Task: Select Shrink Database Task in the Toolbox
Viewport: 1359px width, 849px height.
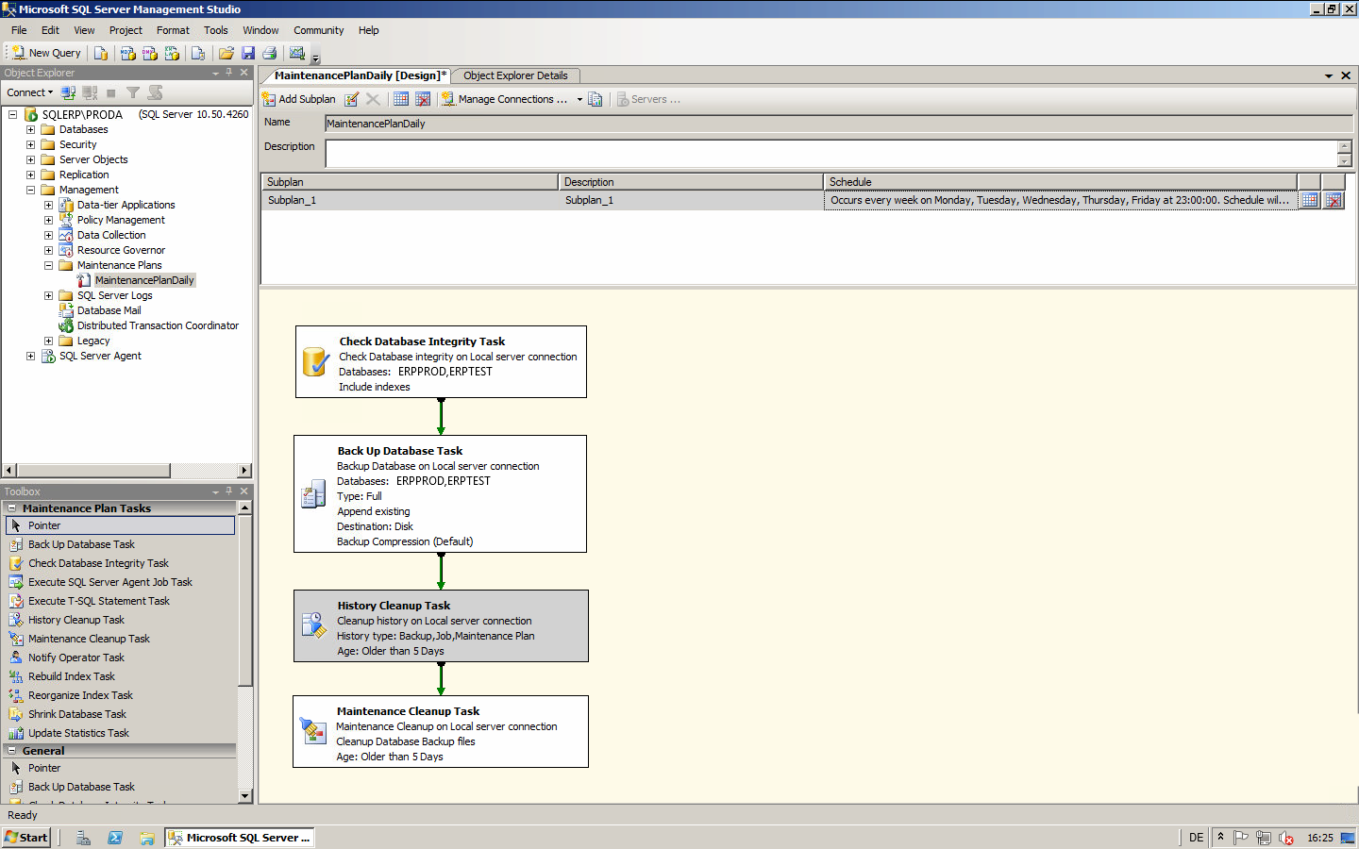Action: [x=76, y=714]
